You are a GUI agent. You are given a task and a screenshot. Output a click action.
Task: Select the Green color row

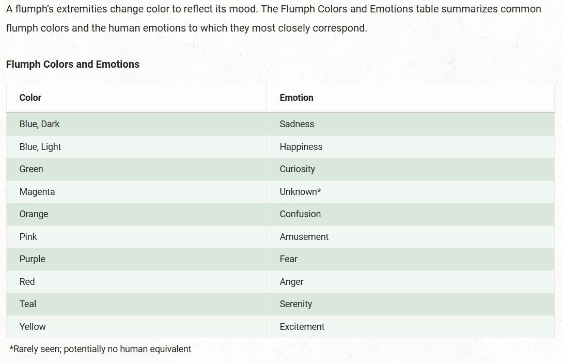click(x=280, y=169)
